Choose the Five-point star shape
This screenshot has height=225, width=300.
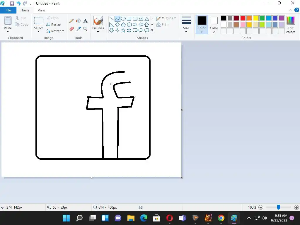pyautogui.click(x=123, y=30)
